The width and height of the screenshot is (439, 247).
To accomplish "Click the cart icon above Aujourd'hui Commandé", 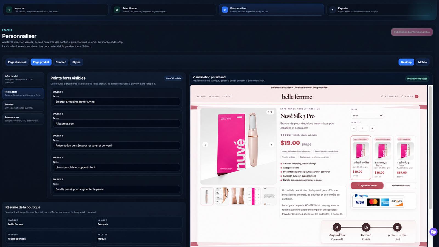I will point(337,227).
